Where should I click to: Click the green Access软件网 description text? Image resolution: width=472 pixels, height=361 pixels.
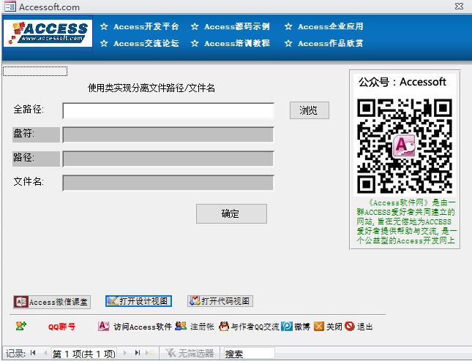tap(406, 221)
